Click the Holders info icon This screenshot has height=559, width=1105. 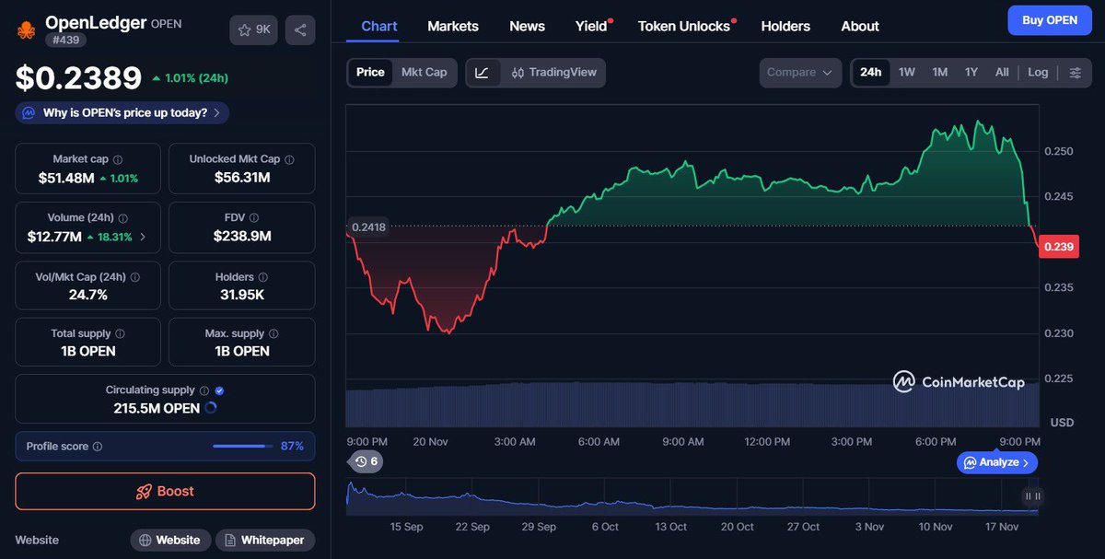(x=262, y=277)
